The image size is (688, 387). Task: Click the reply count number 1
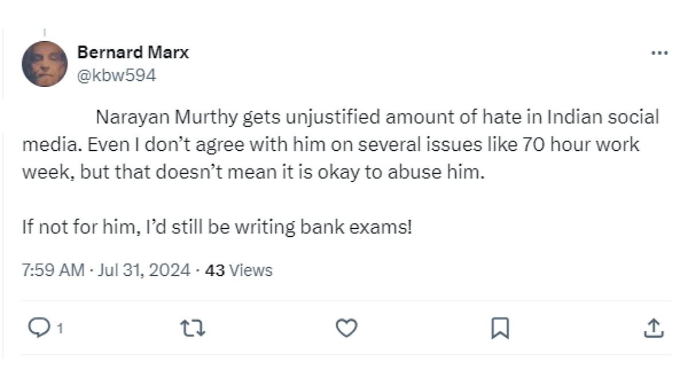[60, 329]
